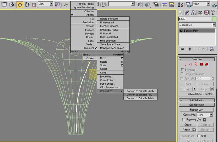The width and height of the screenshot is (218, 142).
Task: Select the rectangular selection region tool
Action: point(4,5)
